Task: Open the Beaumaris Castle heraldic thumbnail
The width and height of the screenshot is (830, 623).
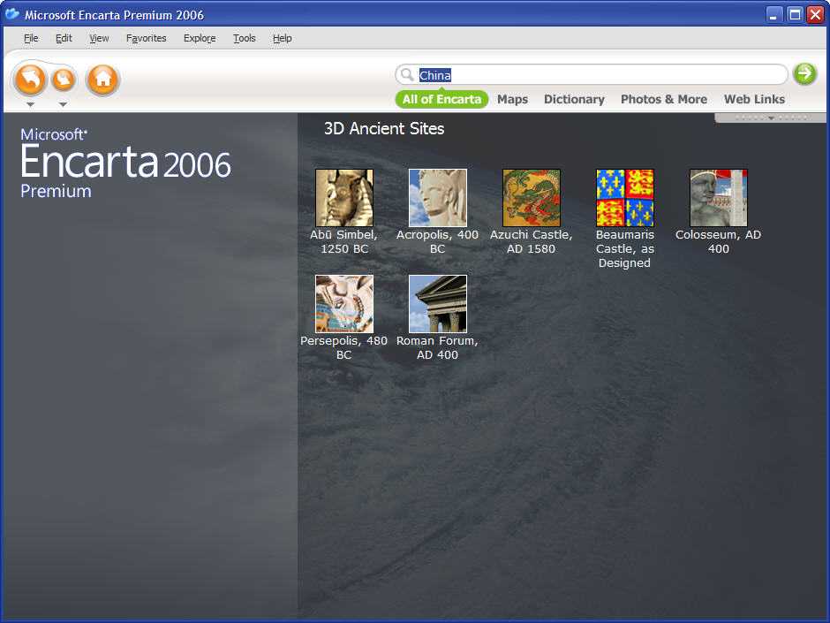Action: (x=625, y=198)
